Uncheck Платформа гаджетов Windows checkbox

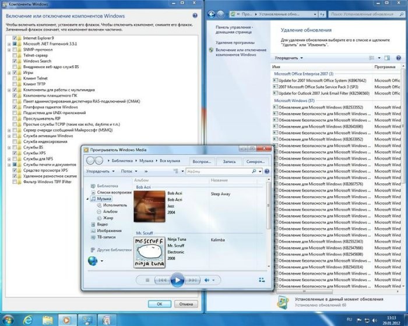(x=15, y=107)
